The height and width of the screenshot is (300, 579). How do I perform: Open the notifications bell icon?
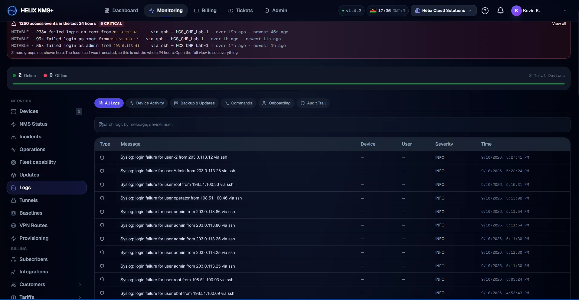(x=500, y=11)
